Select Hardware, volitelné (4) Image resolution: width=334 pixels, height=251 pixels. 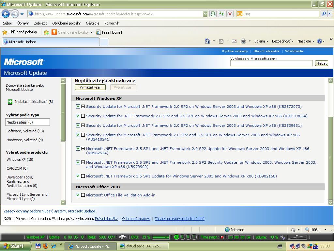[x=25, y=140]
